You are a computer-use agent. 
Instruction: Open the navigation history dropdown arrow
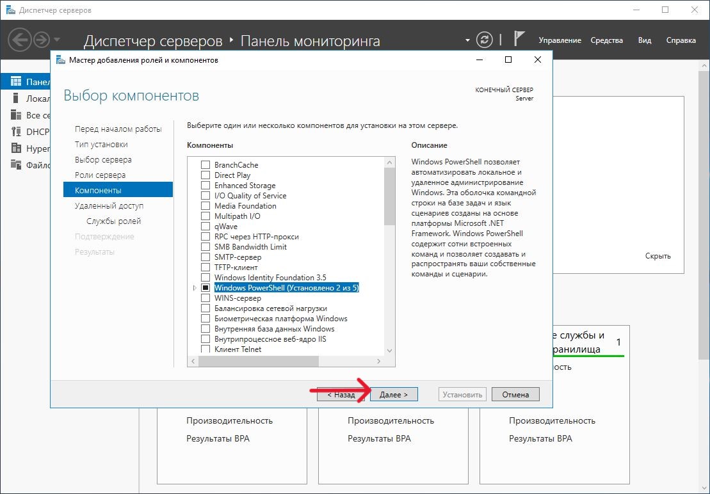coord(57,40)
